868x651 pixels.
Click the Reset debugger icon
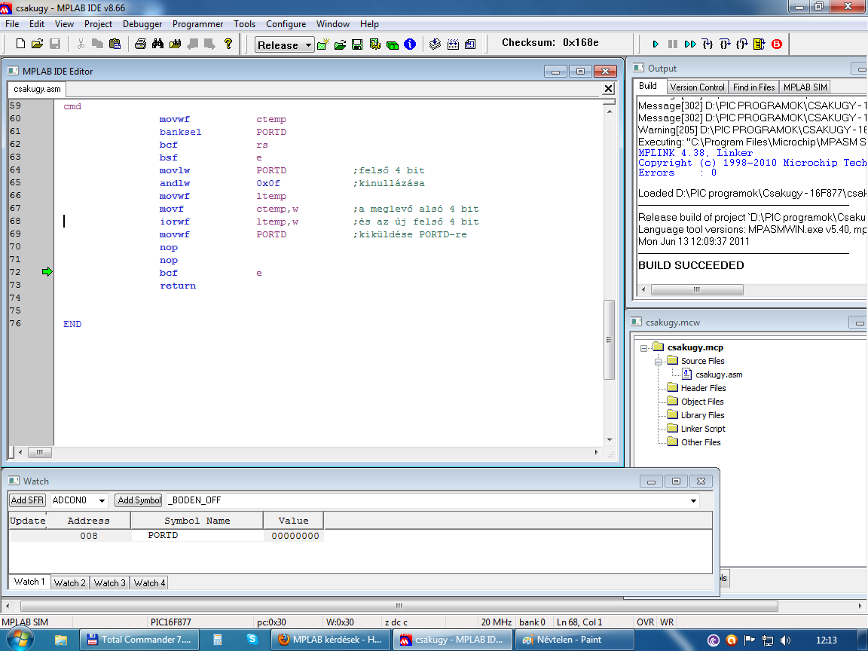pos(759,44)
